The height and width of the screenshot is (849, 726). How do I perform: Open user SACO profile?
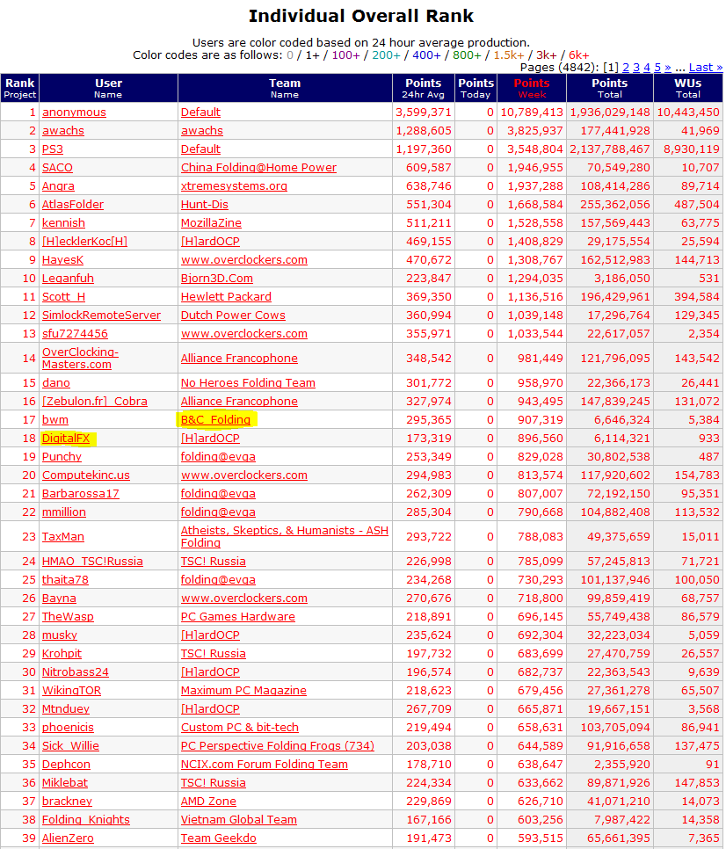pyautogui.click(x=57, y=167)
